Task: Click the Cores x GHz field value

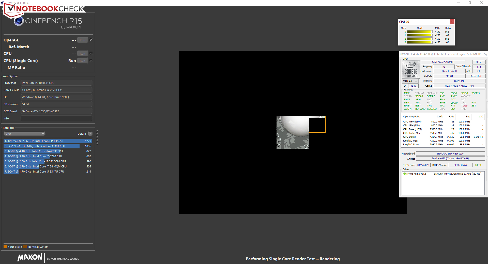Action: pos(56,90)
